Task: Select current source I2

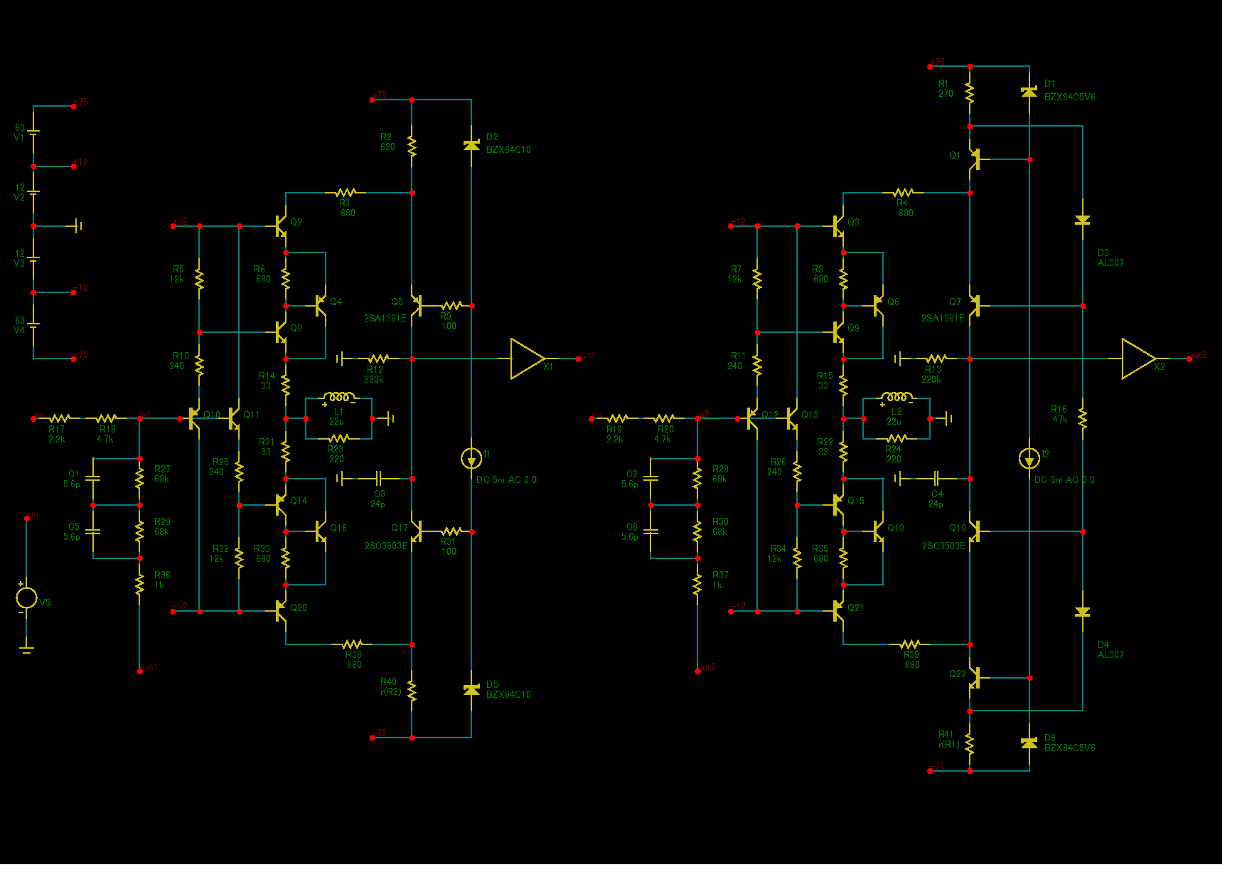Action: (1029, 459)
